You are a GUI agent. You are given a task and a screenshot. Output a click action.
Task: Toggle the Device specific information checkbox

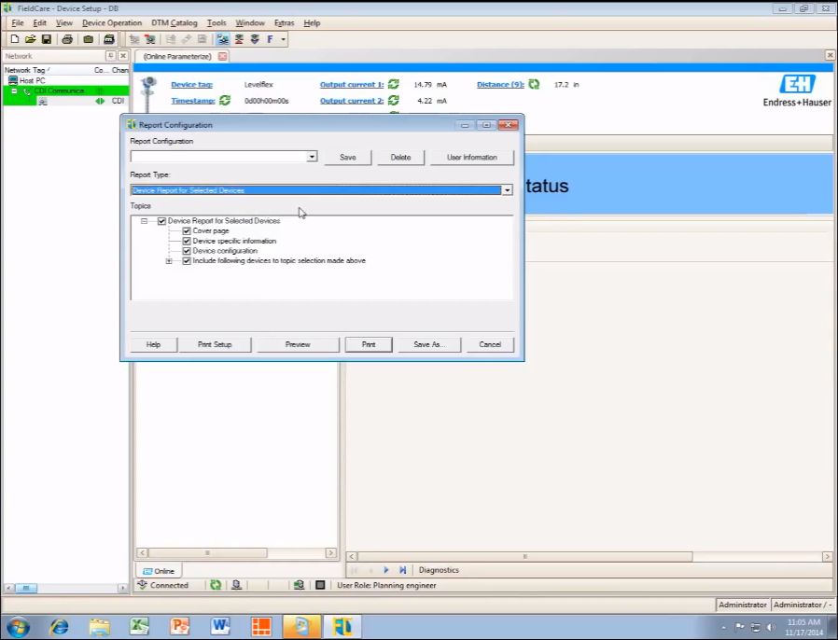[187, 241]
